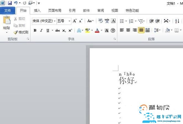Click the Redo icon

pos(25,3)
